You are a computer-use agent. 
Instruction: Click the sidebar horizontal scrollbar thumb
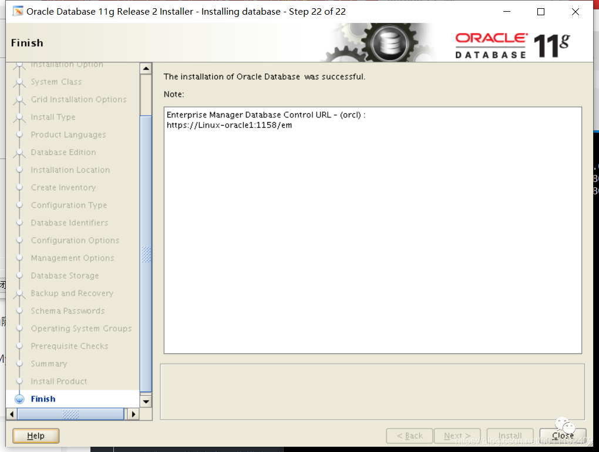click(70, 414)
